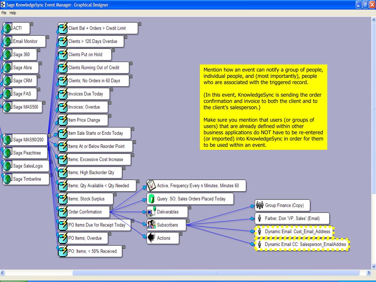Select the Sage CRM globe icon
The image size is (376, 282).
click(x=8, y=81)
